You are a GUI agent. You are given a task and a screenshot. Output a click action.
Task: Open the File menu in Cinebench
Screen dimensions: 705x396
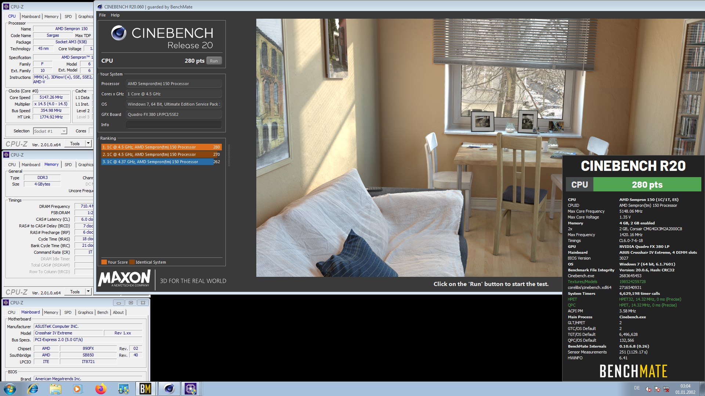pyautogui.click(x=102, y=15)
